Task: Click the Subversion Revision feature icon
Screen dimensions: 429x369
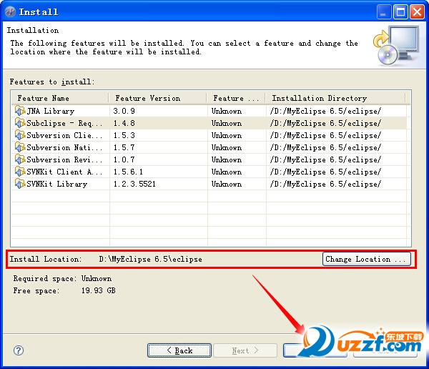Action: [x=20, y=159]
